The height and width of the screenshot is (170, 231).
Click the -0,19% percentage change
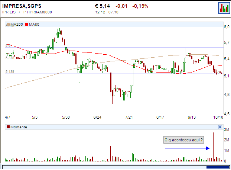coord(140,6)
